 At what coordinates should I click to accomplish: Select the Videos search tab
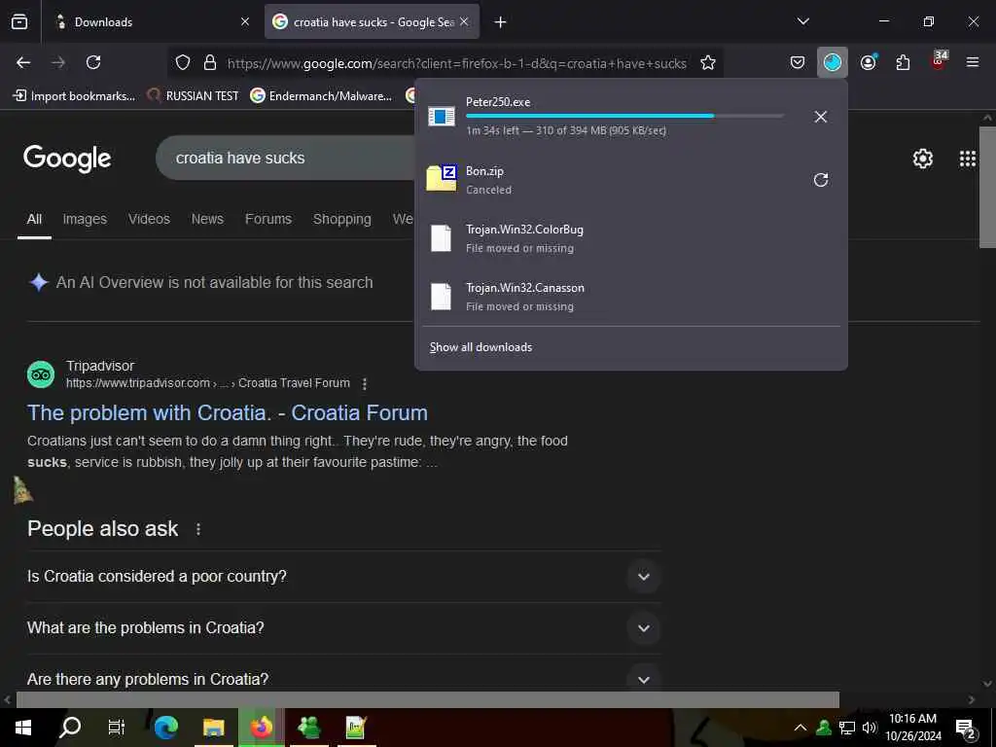[x=149, y=219]
